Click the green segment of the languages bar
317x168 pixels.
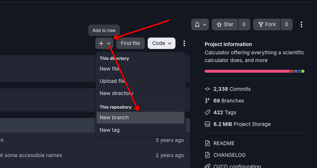303,71
